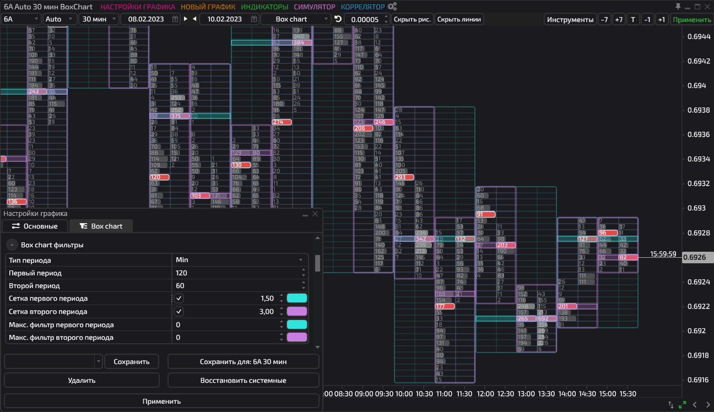Open calendar for start date 08.02.2023
This screenshot has width=714, height=412.
[175, 19]
